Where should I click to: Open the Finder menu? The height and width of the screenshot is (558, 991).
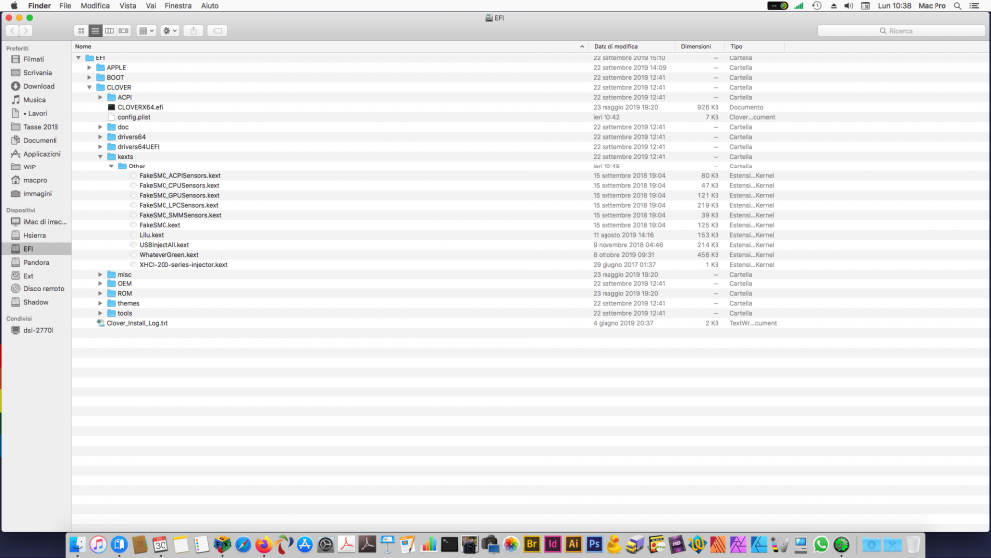tap(40, 6)
